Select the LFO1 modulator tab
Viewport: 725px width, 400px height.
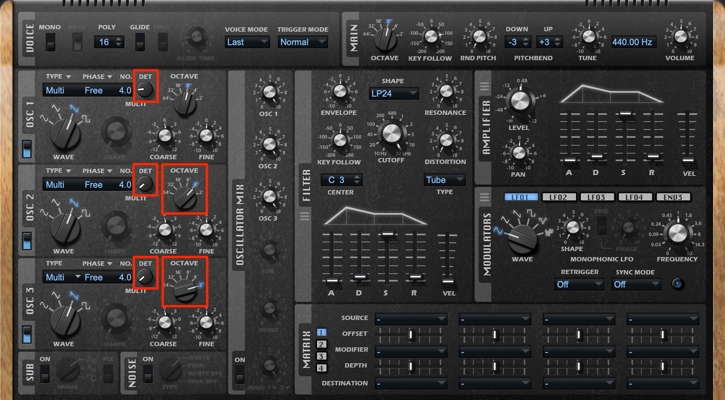tap(521, 197)
